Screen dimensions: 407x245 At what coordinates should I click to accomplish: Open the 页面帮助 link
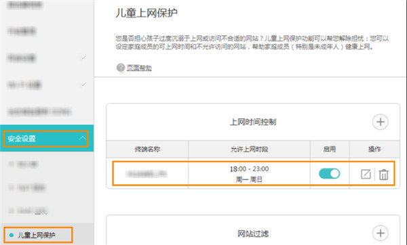point(139,68)
